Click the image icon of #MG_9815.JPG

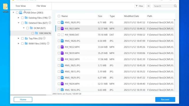click(62, 71)
